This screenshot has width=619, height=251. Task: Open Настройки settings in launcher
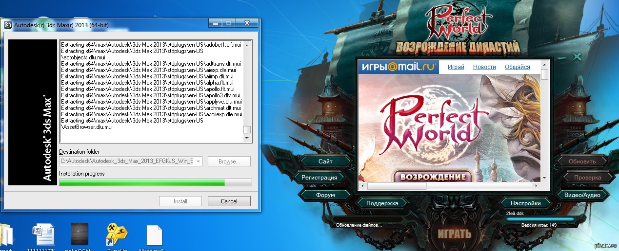point(525,203)
